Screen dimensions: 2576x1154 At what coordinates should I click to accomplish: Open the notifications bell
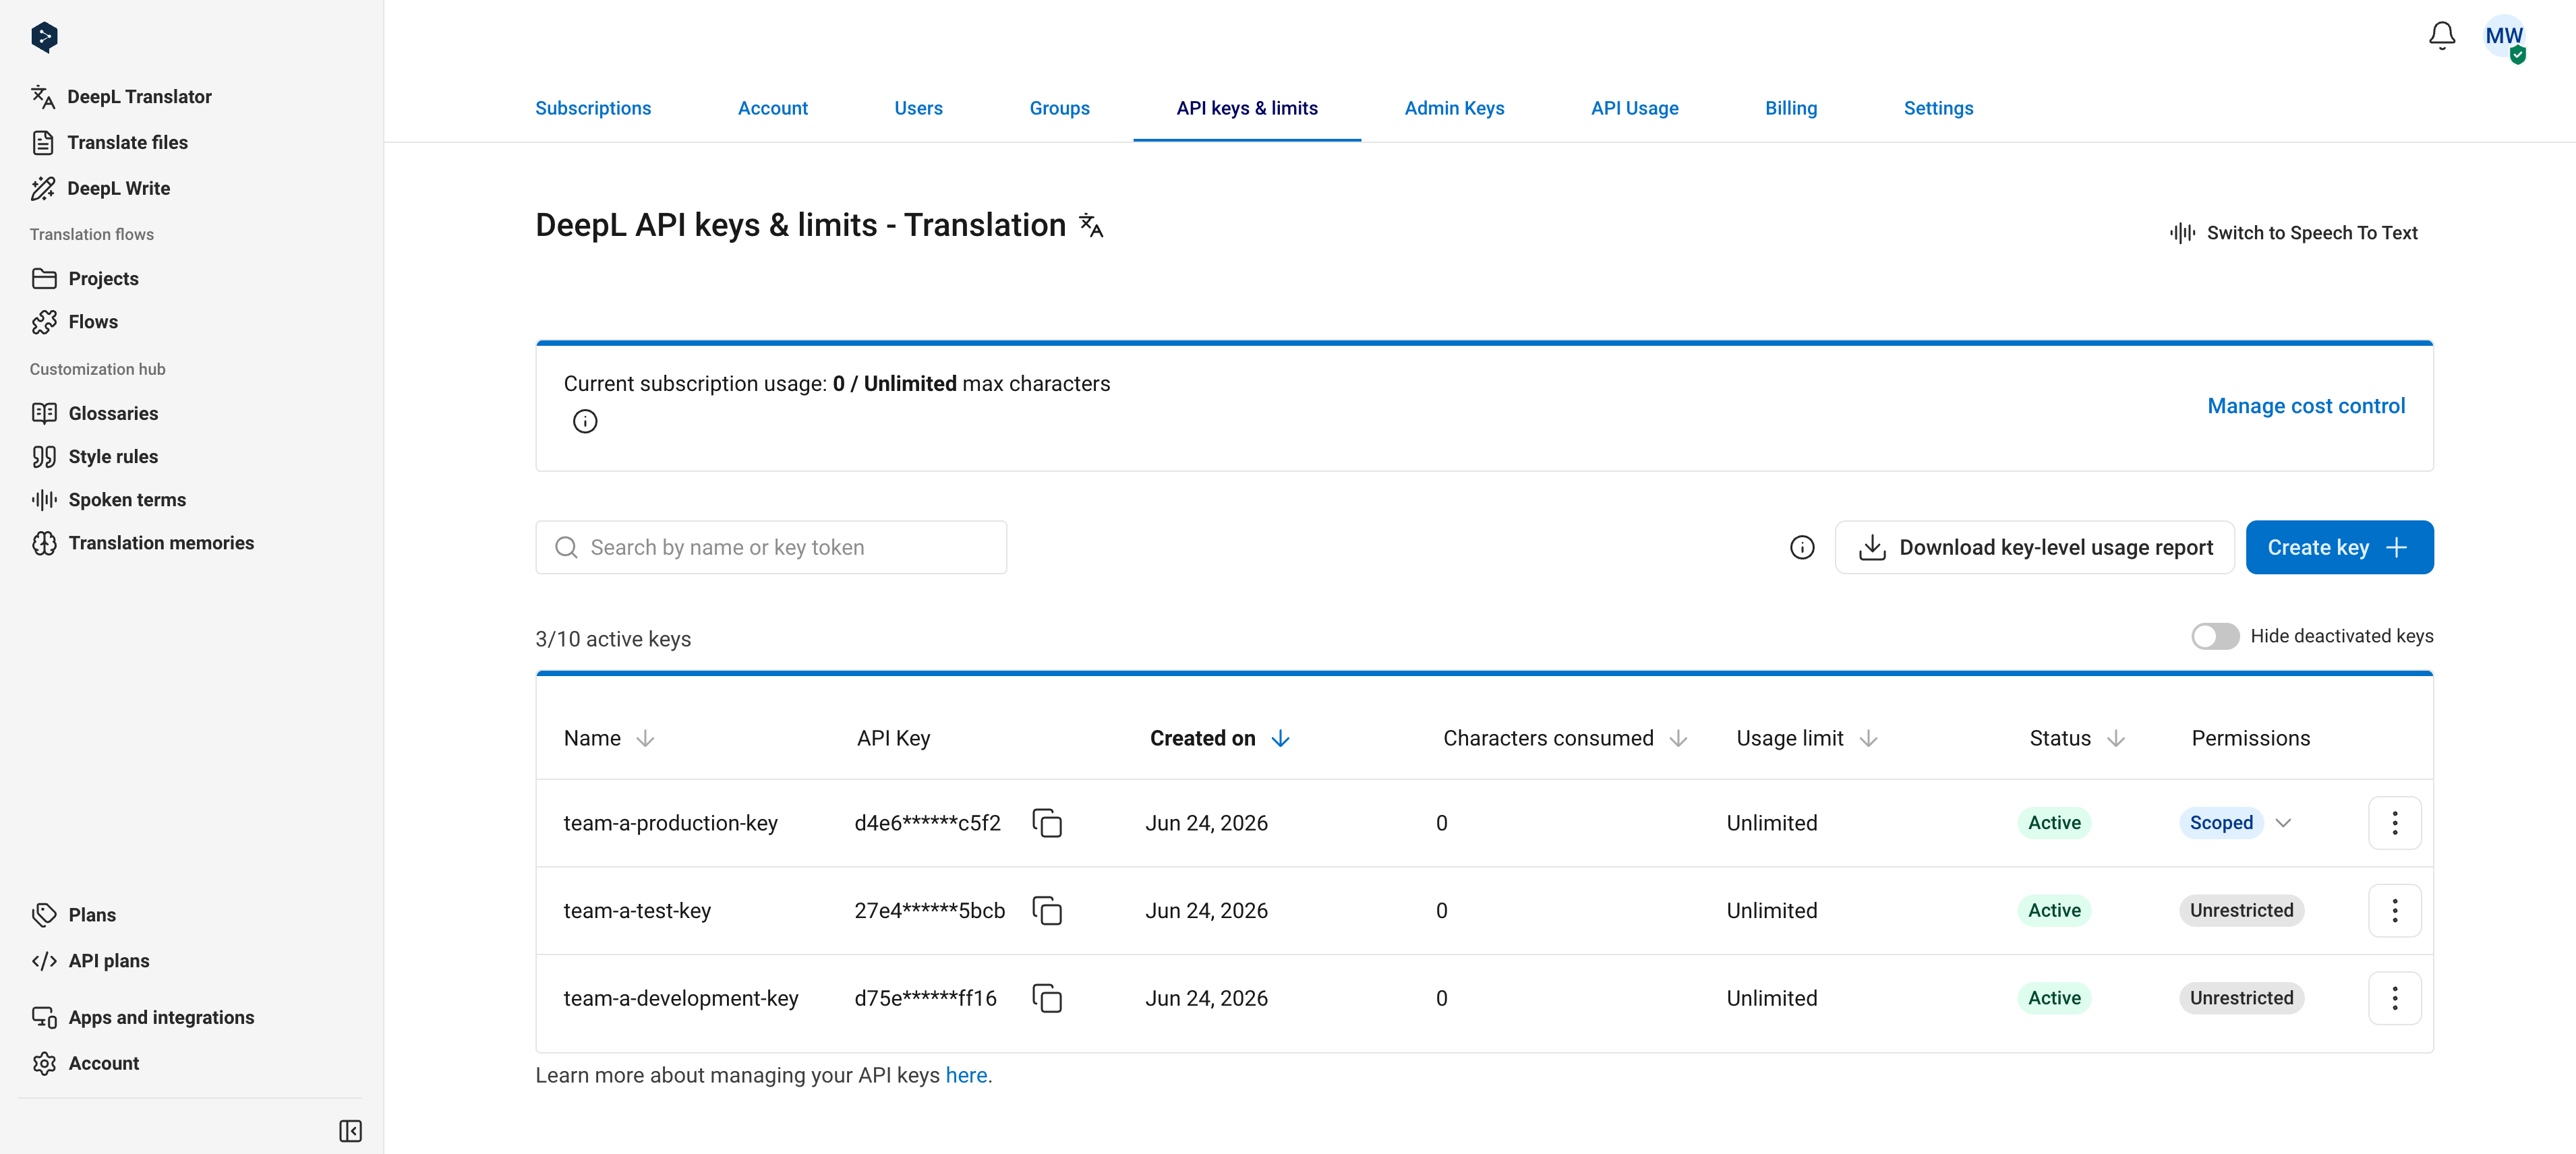[2441, 36]
